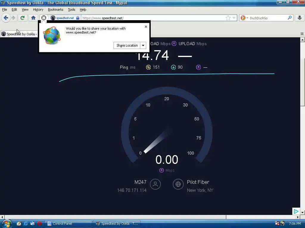Click the M247 provider name

(x=140, y=182)
